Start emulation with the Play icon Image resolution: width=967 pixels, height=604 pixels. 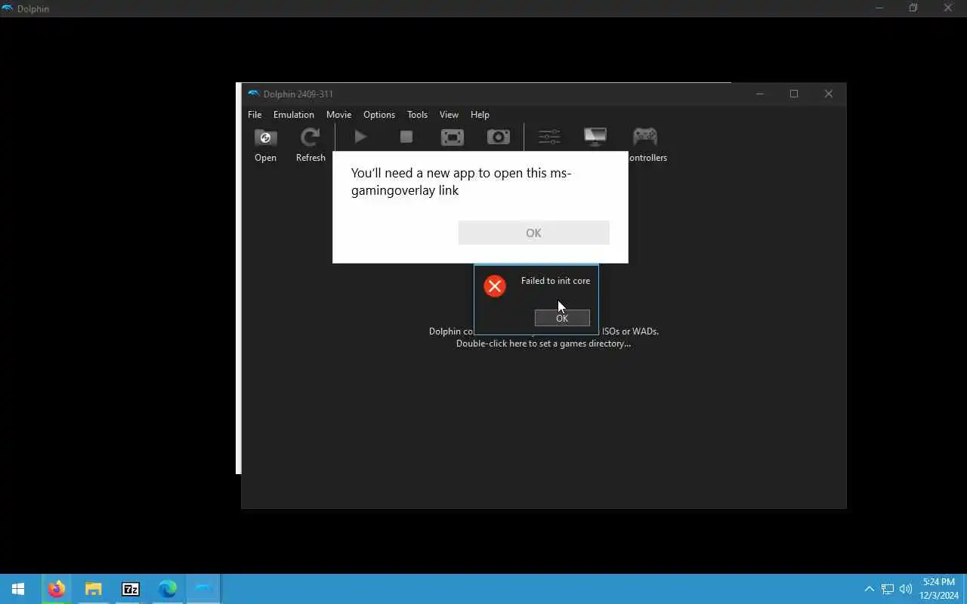point(360,137)
